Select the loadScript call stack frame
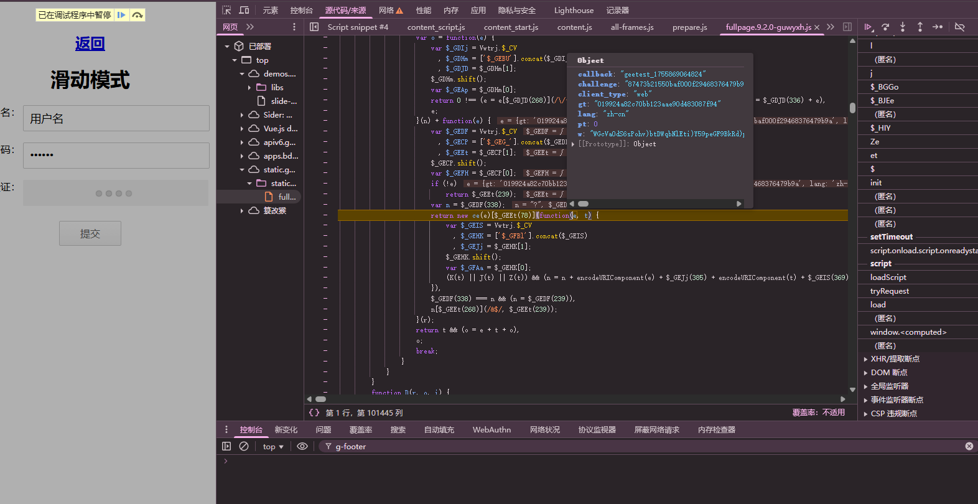 pyautogui.click(x=888, y=278)
